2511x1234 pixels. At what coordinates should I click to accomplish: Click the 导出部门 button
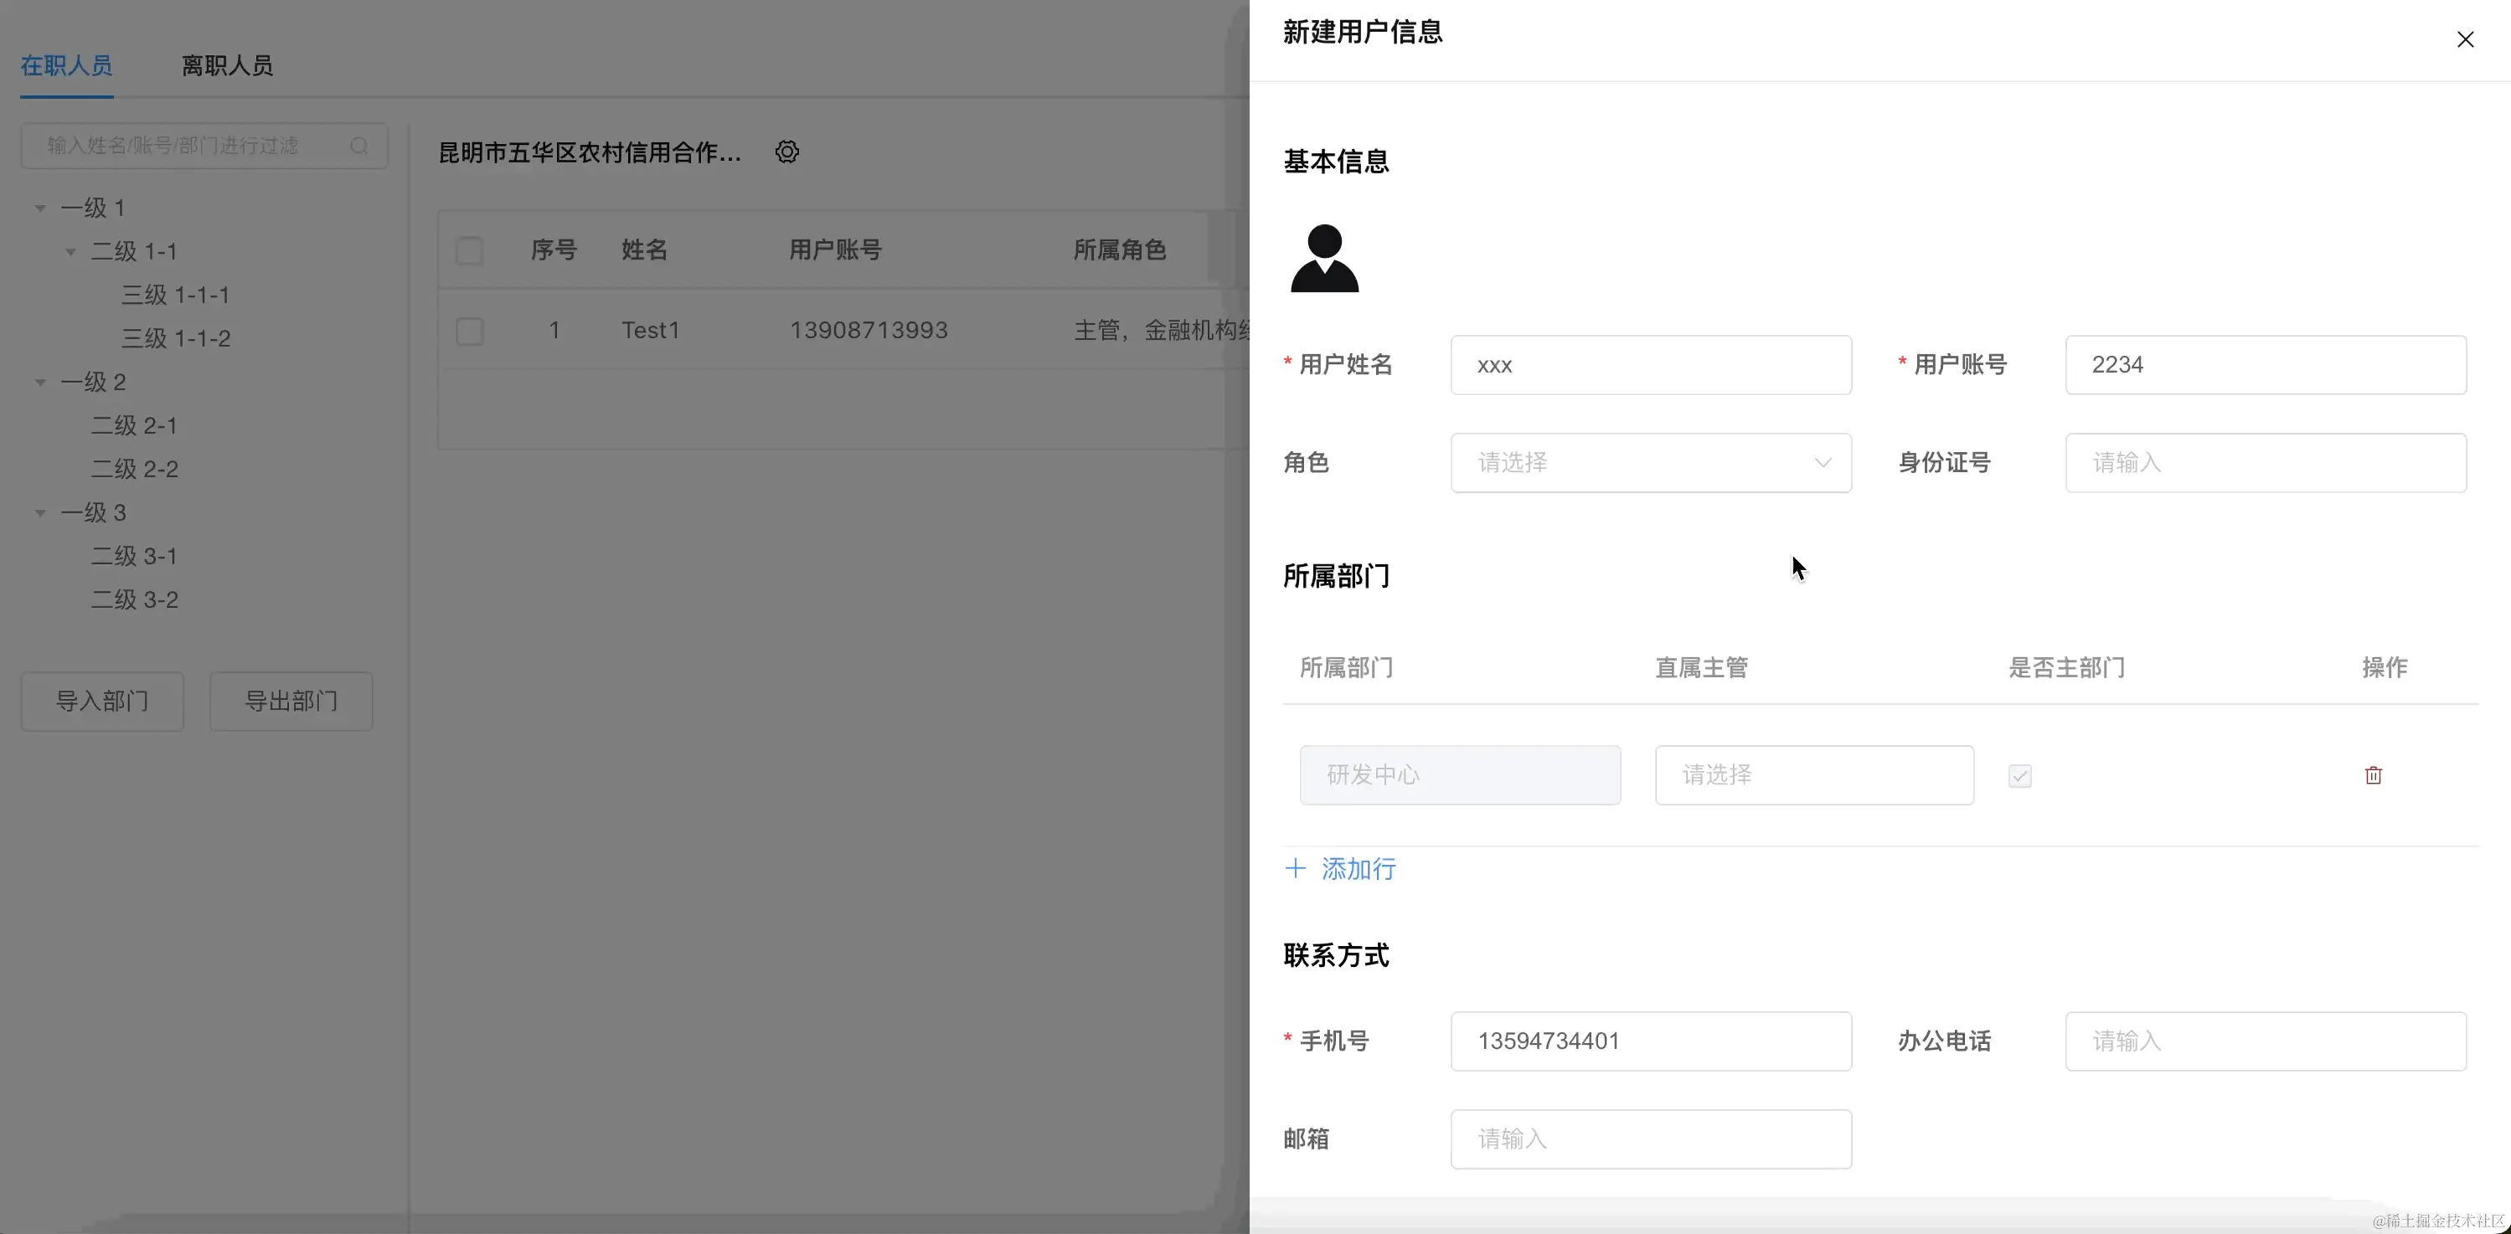(x=291, y=702)
